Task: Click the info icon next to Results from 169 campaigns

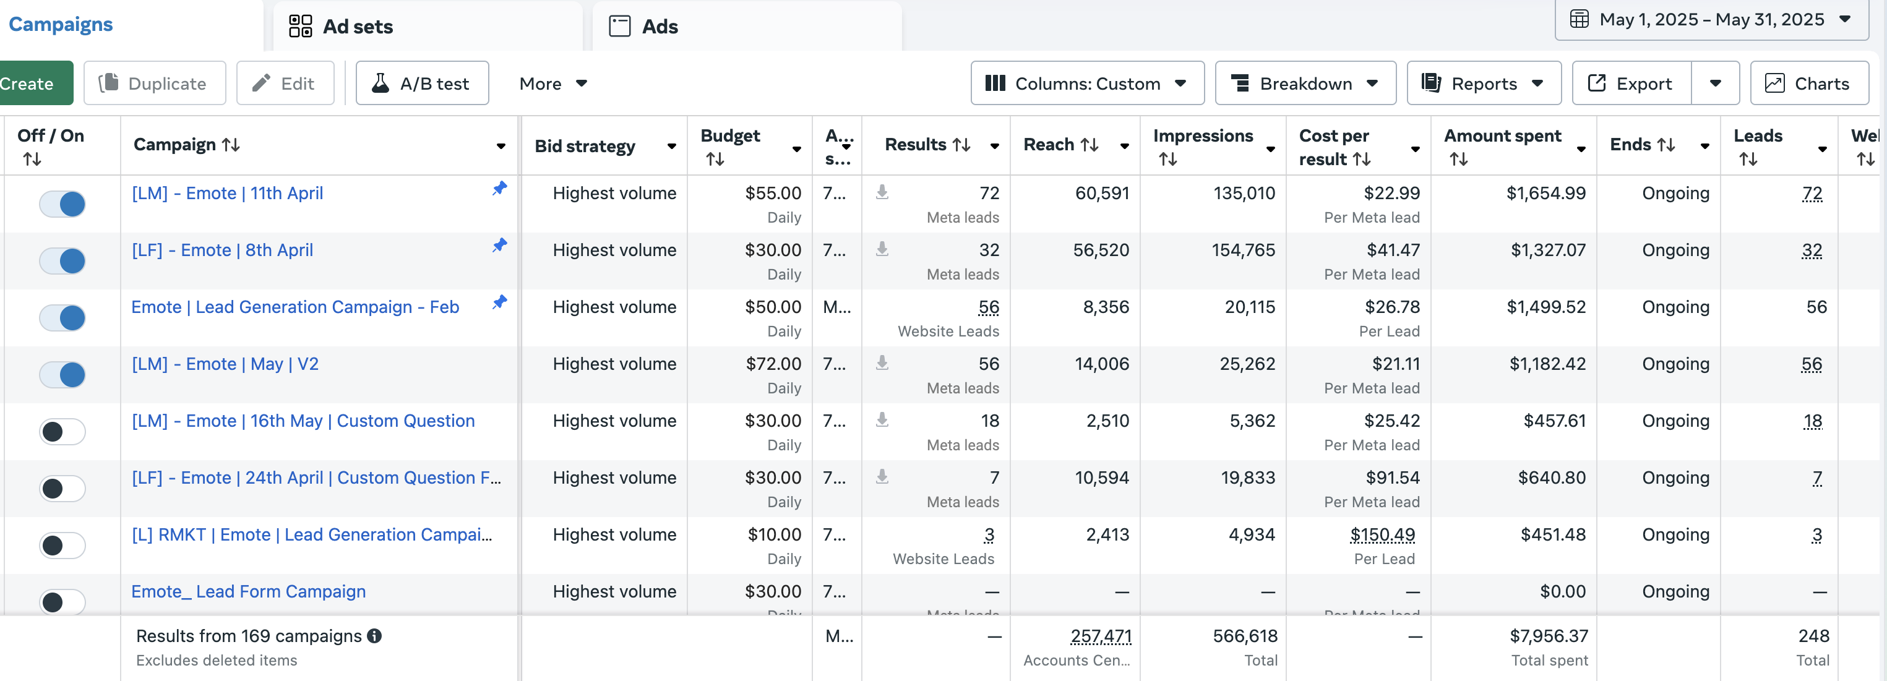Action: pos(374,636)
